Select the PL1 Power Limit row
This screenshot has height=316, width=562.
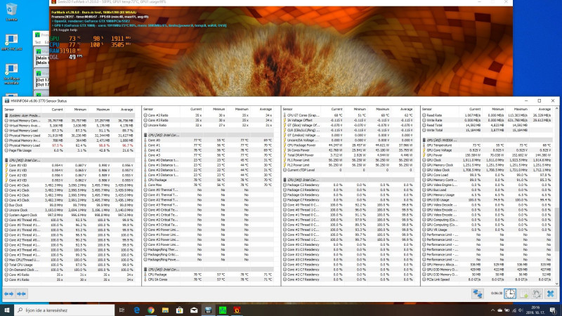[348, 160]
